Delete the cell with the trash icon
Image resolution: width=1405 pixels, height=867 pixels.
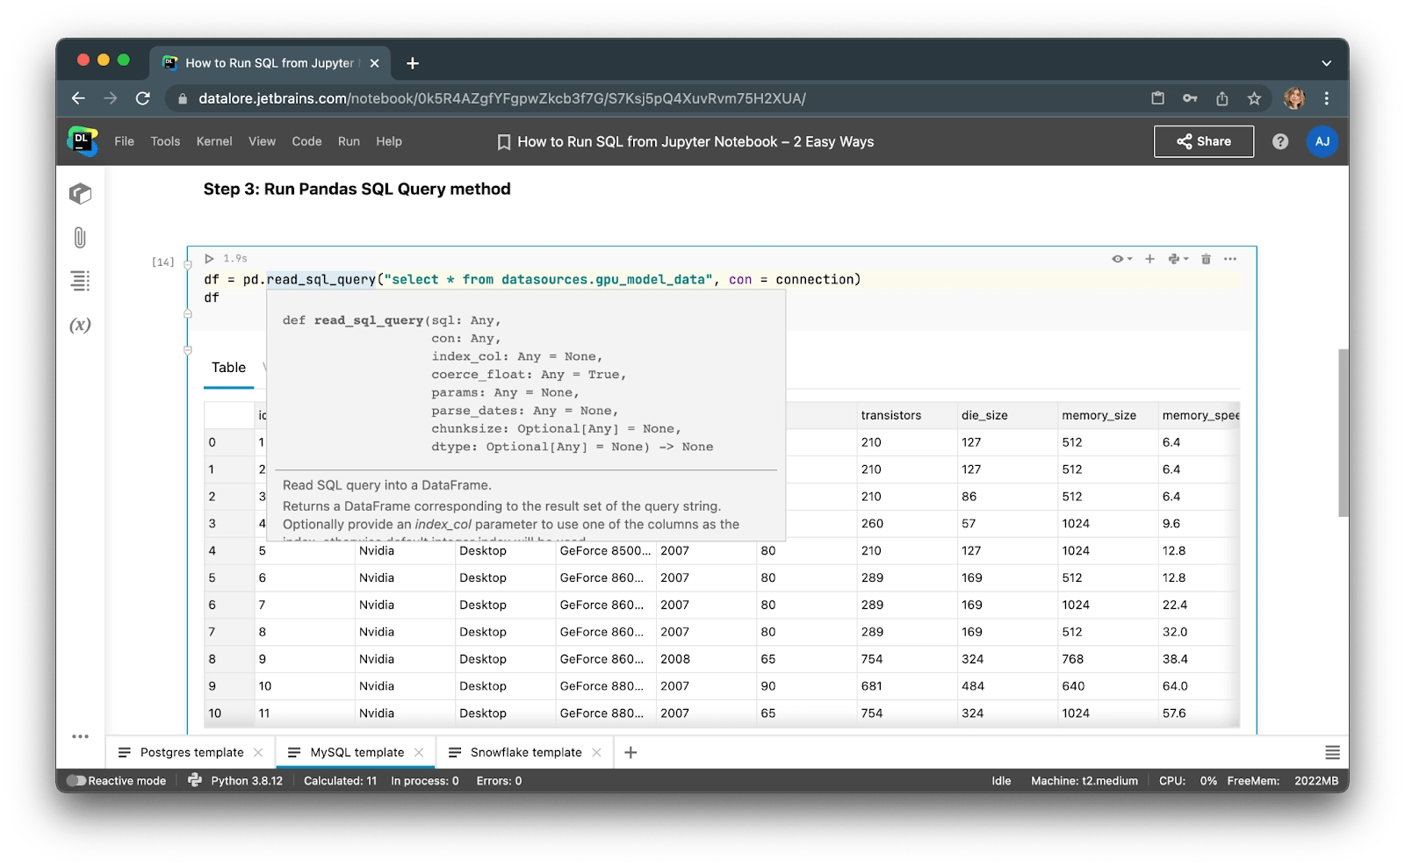[1207, 259]
